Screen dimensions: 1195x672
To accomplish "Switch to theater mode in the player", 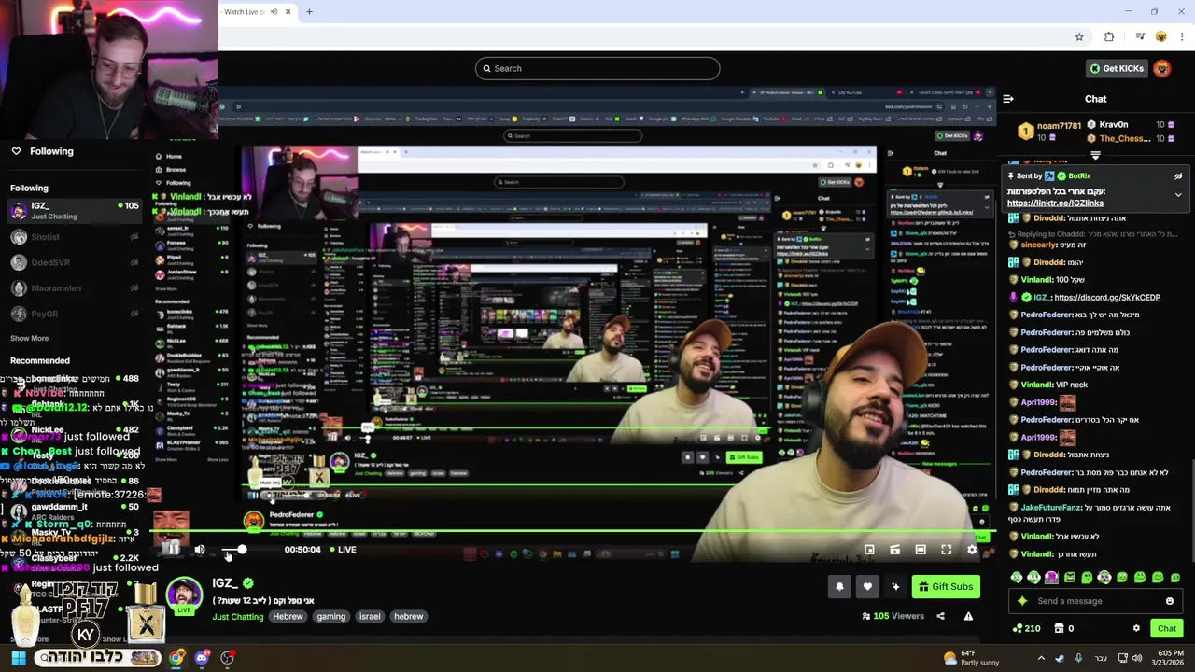I will point(921,550).
